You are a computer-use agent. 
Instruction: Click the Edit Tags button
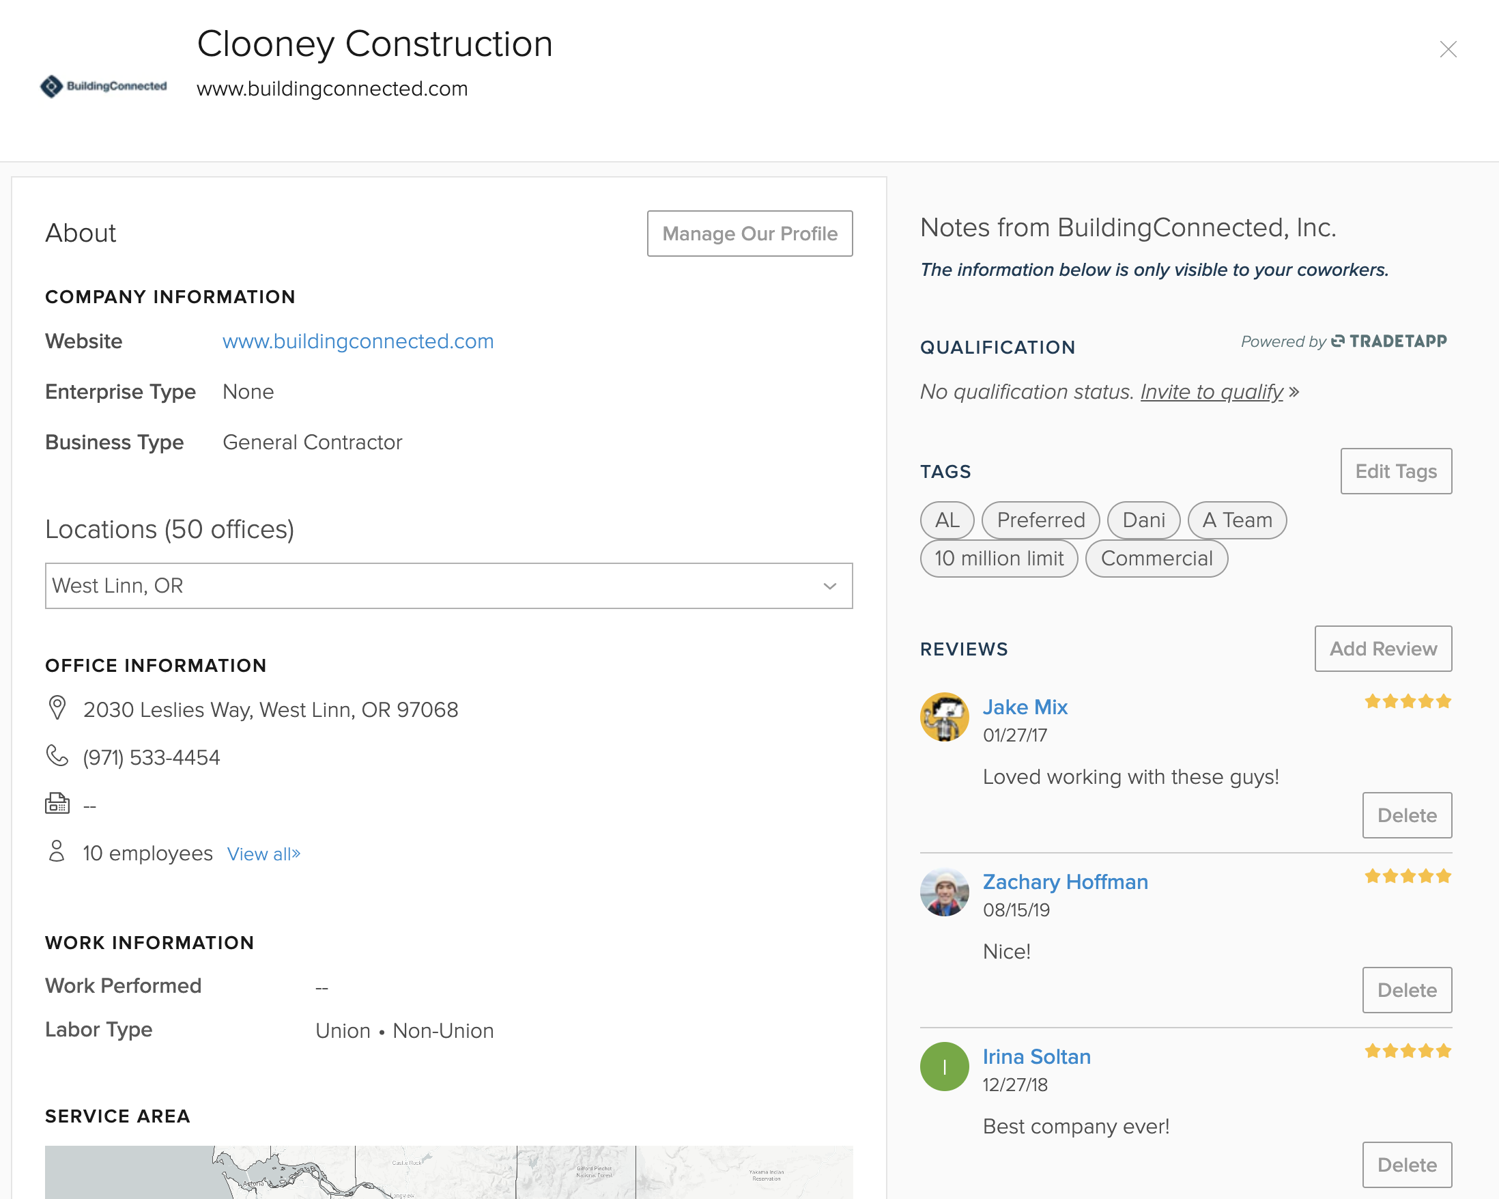[1395, 471]
